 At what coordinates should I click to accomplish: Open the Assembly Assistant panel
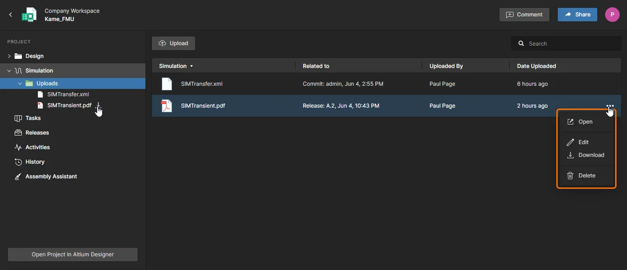pyautogui.click(x=51, y=177)
